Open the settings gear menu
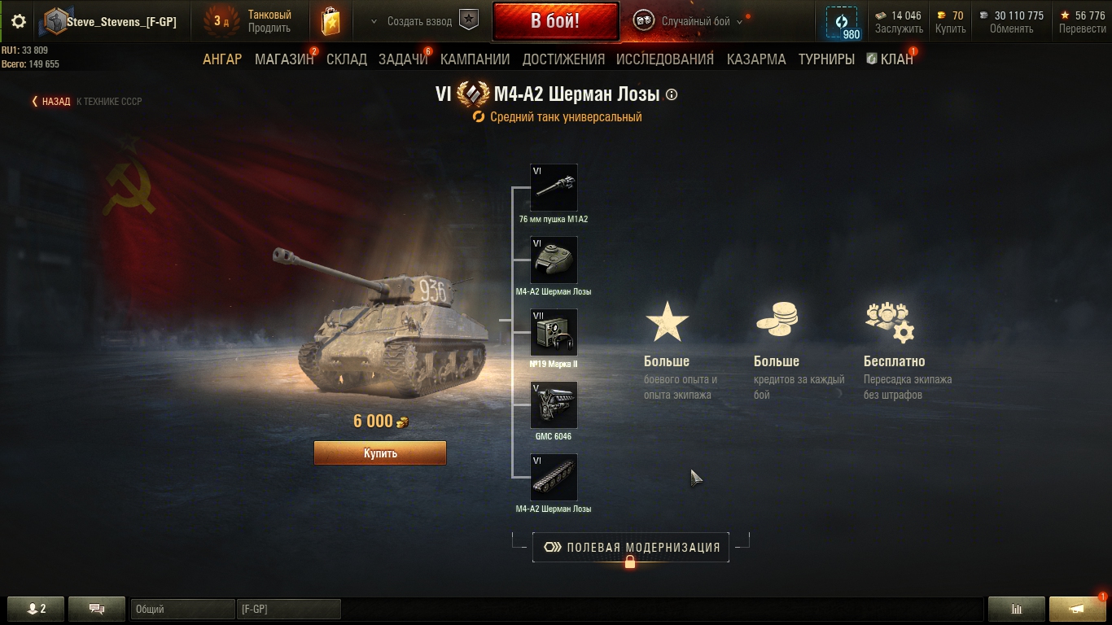 click(x=19, y=21)
